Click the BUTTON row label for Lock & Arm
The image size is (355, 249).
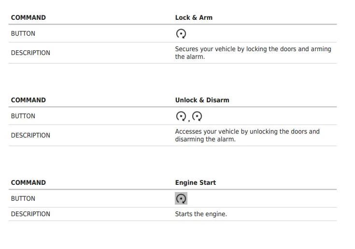[x=23, y=34]
